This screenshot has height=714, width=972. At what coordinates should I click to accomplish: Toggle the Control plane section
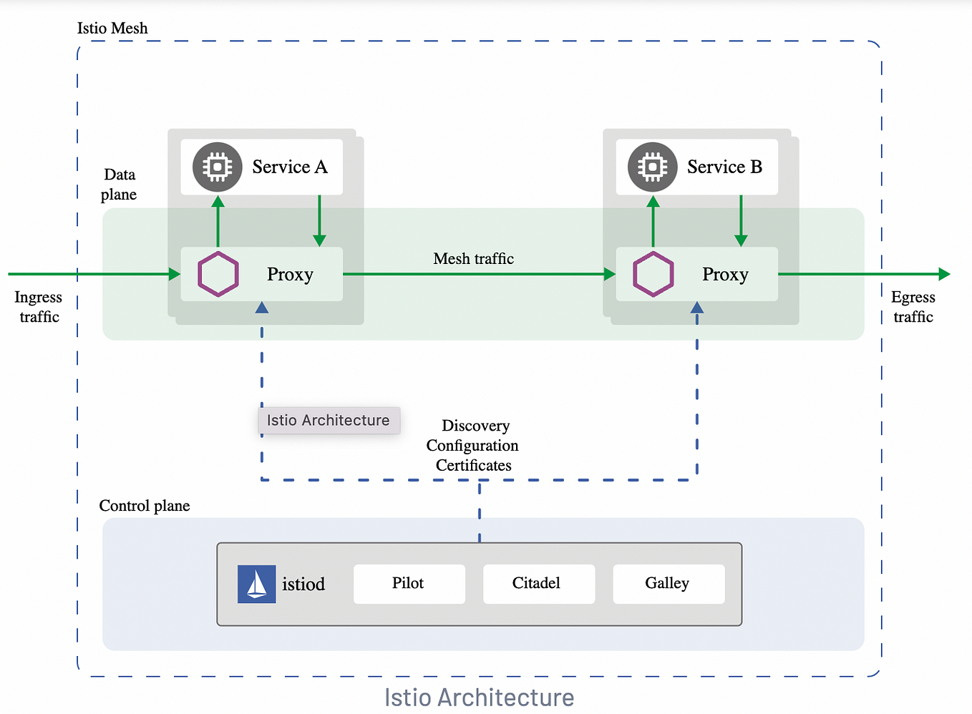coord(144,506)
